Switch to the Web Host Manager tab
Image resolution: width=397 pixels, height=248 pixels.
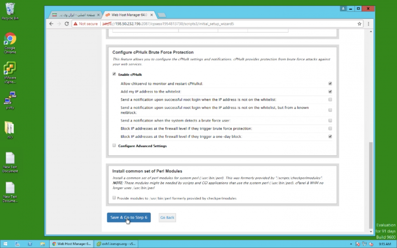tap(128, 15)
